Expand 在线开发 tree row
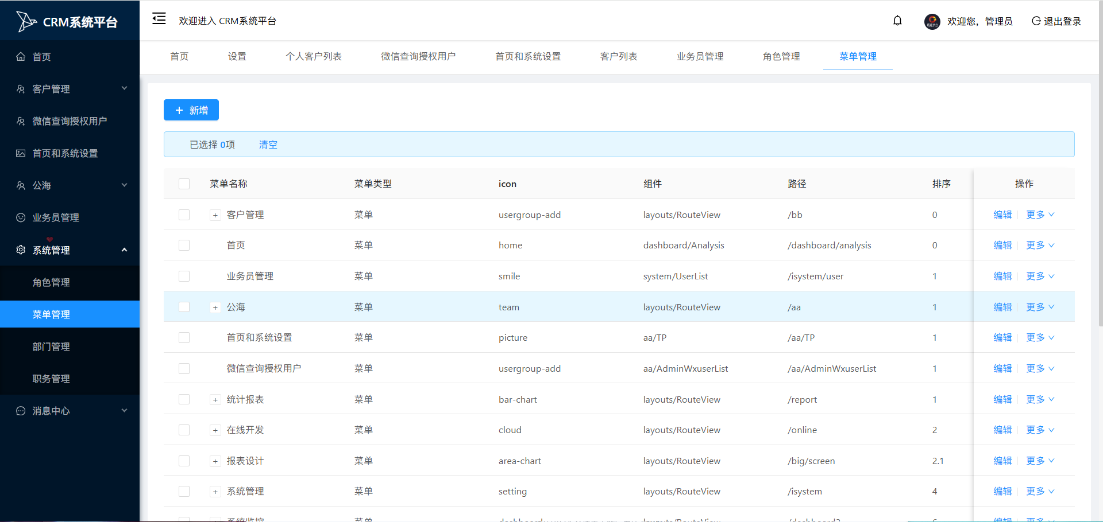 (215, 430)
